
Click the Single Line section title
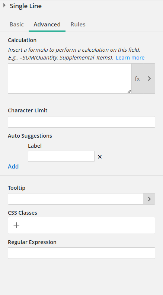coord(26,6)
